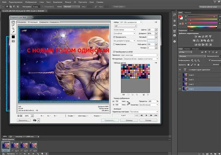Click the Levels adjustment icon
The width and height of the screenshot is (221, 155).
199,37
